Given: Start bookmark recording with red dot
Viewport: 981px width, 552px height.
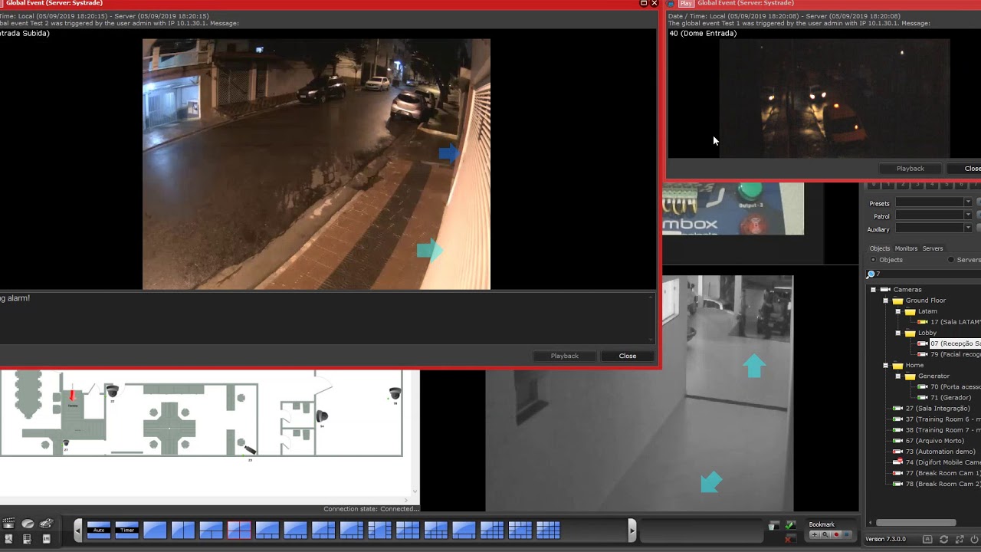Looking at the screenshot, I should pos(836,534).
